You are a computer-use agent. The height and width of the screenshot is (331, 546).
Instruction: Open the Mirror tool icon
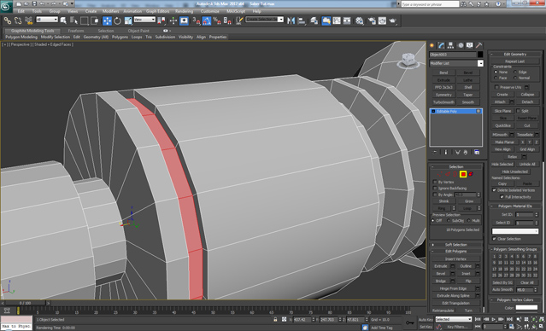point(291,20)
